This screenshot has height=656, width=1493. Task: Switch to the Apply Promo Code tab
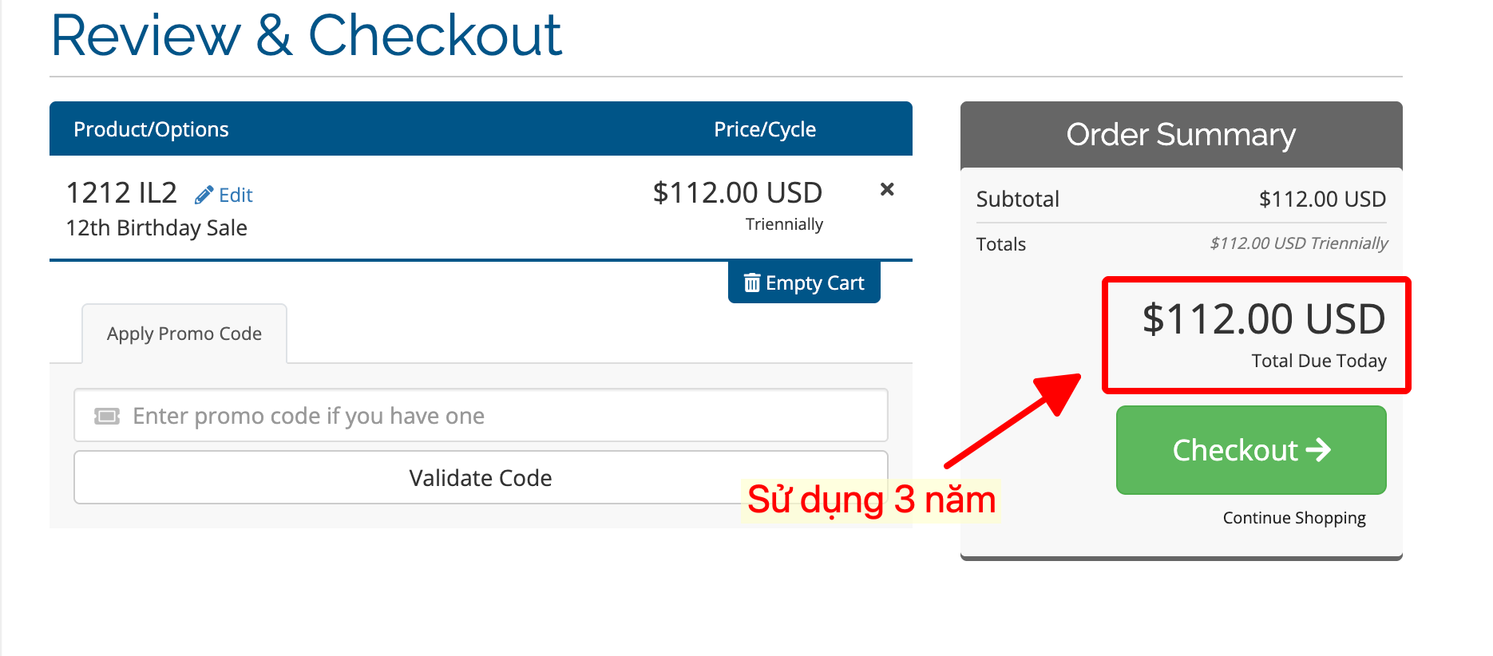184,334
